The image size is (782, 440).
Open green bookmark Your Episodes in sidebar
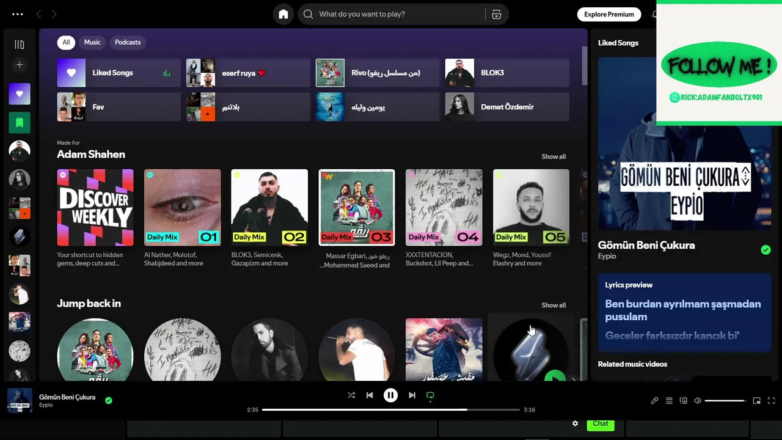click(x=20, y=122)
